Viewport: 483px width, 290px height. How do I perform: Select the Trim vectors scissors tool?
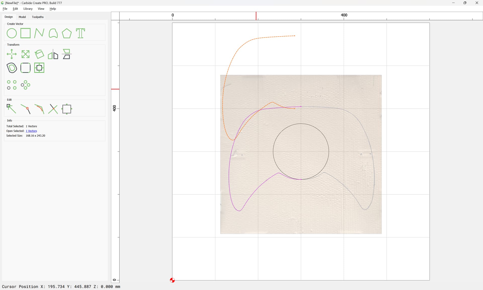53,109
